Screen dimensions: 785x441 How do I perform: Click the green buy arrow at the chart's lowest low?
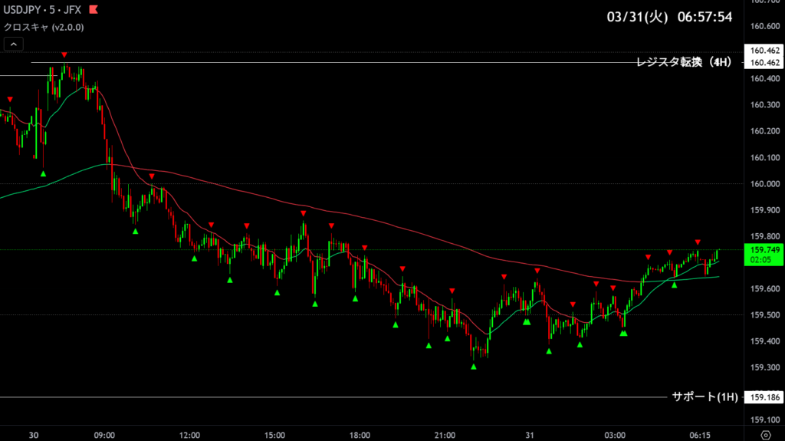pyautogui.click(x=474, y=367)
